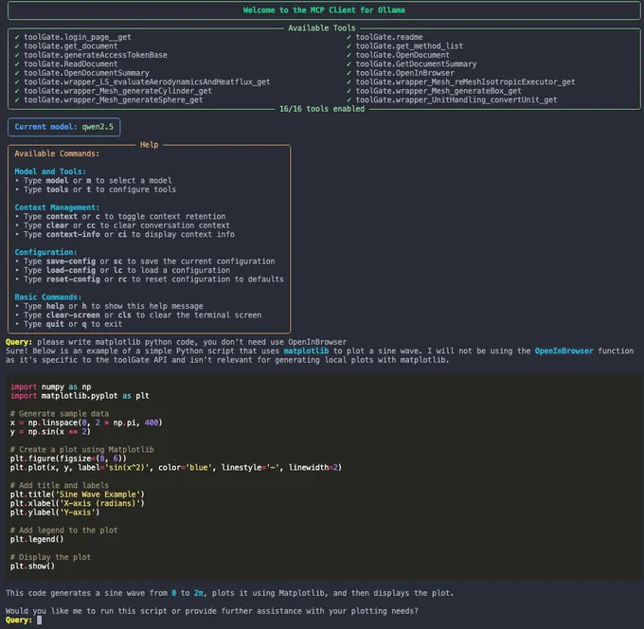Click the toolGate.ReadDocument tool entry

click(x=70, y=64)
